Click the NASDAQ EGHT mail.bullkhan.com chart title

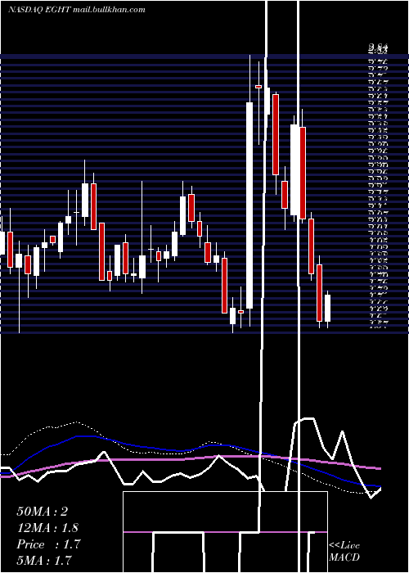click(x=77, y=10)
